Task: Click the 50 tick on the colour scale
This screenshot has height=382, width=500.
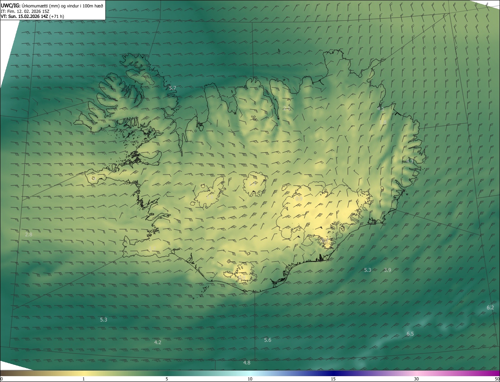Action: [x=497, y=379]
